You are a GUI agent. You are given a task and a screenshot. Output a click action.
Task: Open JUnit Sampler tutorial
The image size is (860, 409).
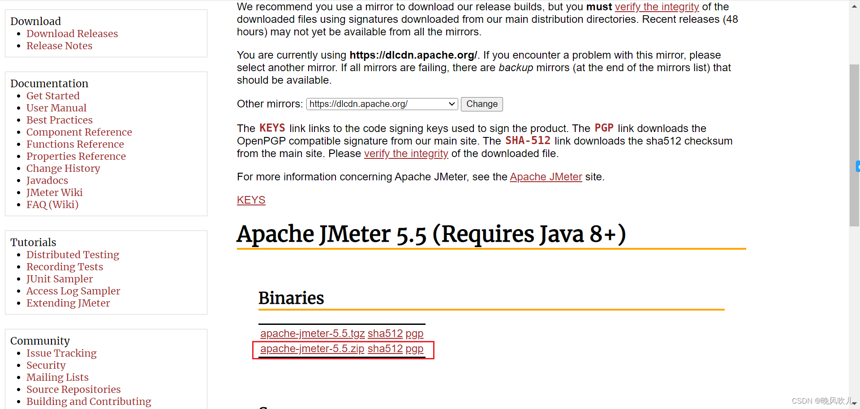coord(60,279)
